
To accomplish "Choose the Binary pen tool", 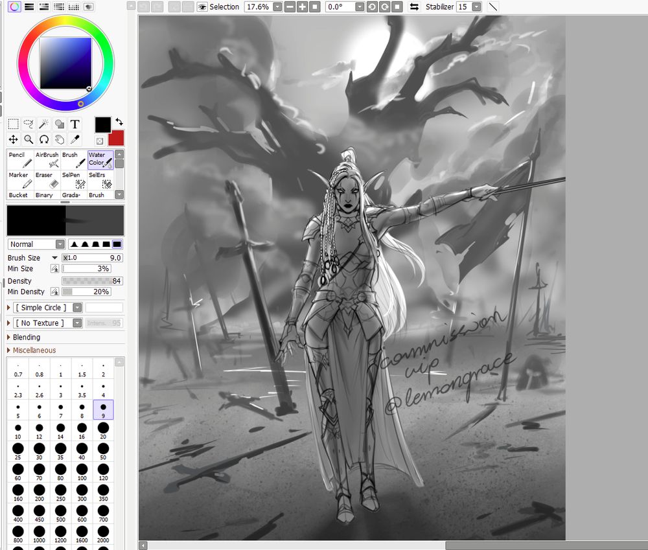I will pyautogui.click(x=47, y=195).
